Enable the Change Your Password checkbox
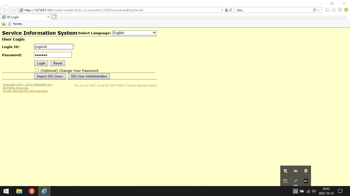Viewport: 350px width, 196px height. point(37,70)
